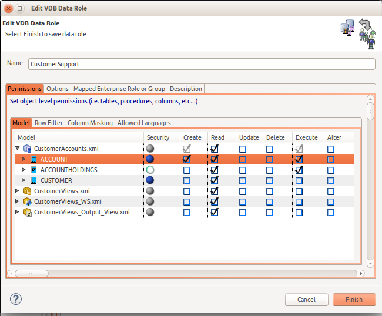This screenshot has height=316, width=382.
Task: Click the horizontal scrollbar right arrow
Action: pyautogui.click(x=361, y=273)
